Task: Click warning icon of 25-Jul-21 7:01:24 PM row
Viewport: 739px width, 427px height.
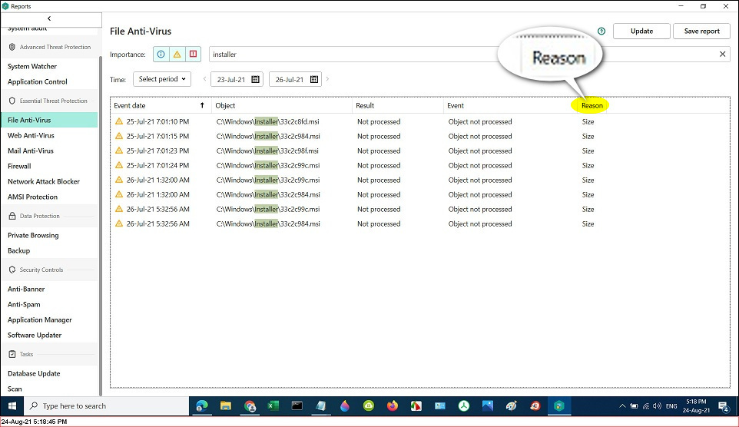Action: [x=119, y=165]
